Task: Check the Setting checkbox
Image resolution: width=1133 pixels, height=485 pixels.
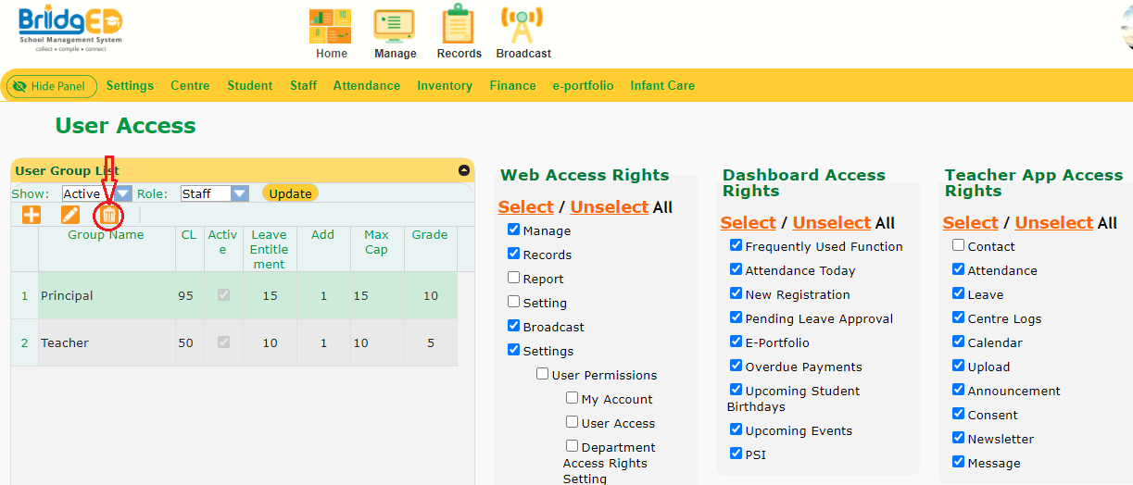Action: point(513,302)
